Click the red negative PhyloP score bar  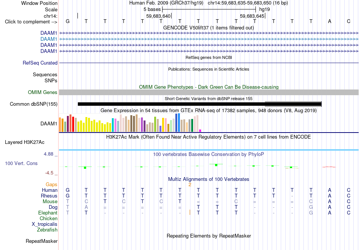[329, 167]
